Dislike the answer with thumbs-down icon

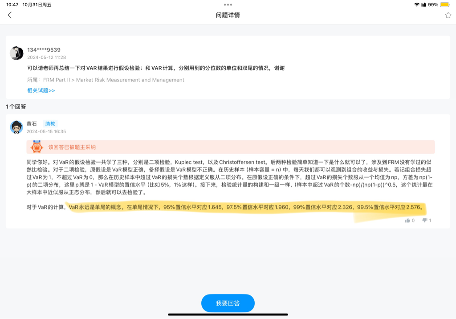point(425,221)
